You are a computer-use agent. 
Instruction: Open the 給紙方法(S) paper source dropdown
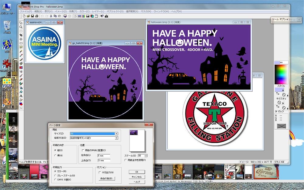point(116,138)
